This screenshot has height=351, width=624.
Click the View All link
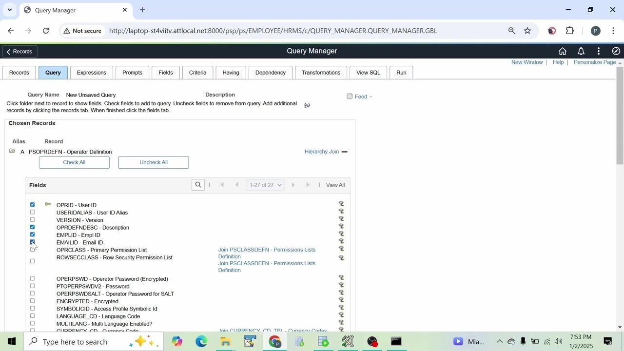[335, 185]
